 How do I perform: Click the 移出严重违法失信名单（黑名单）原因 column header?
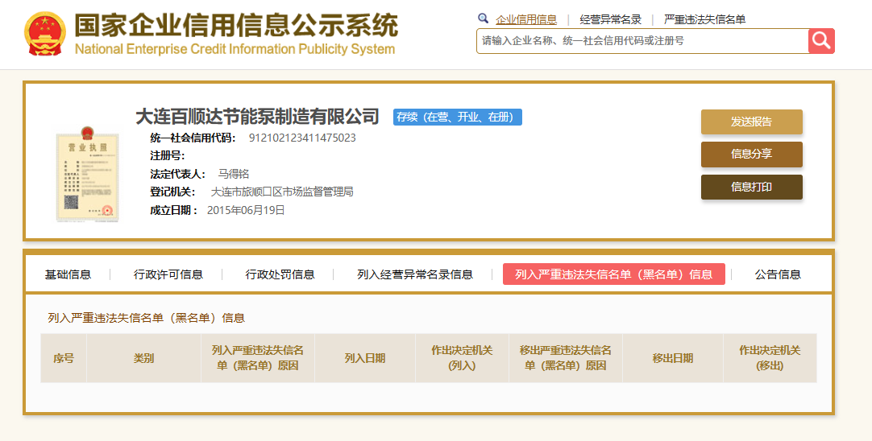point(566,358)
